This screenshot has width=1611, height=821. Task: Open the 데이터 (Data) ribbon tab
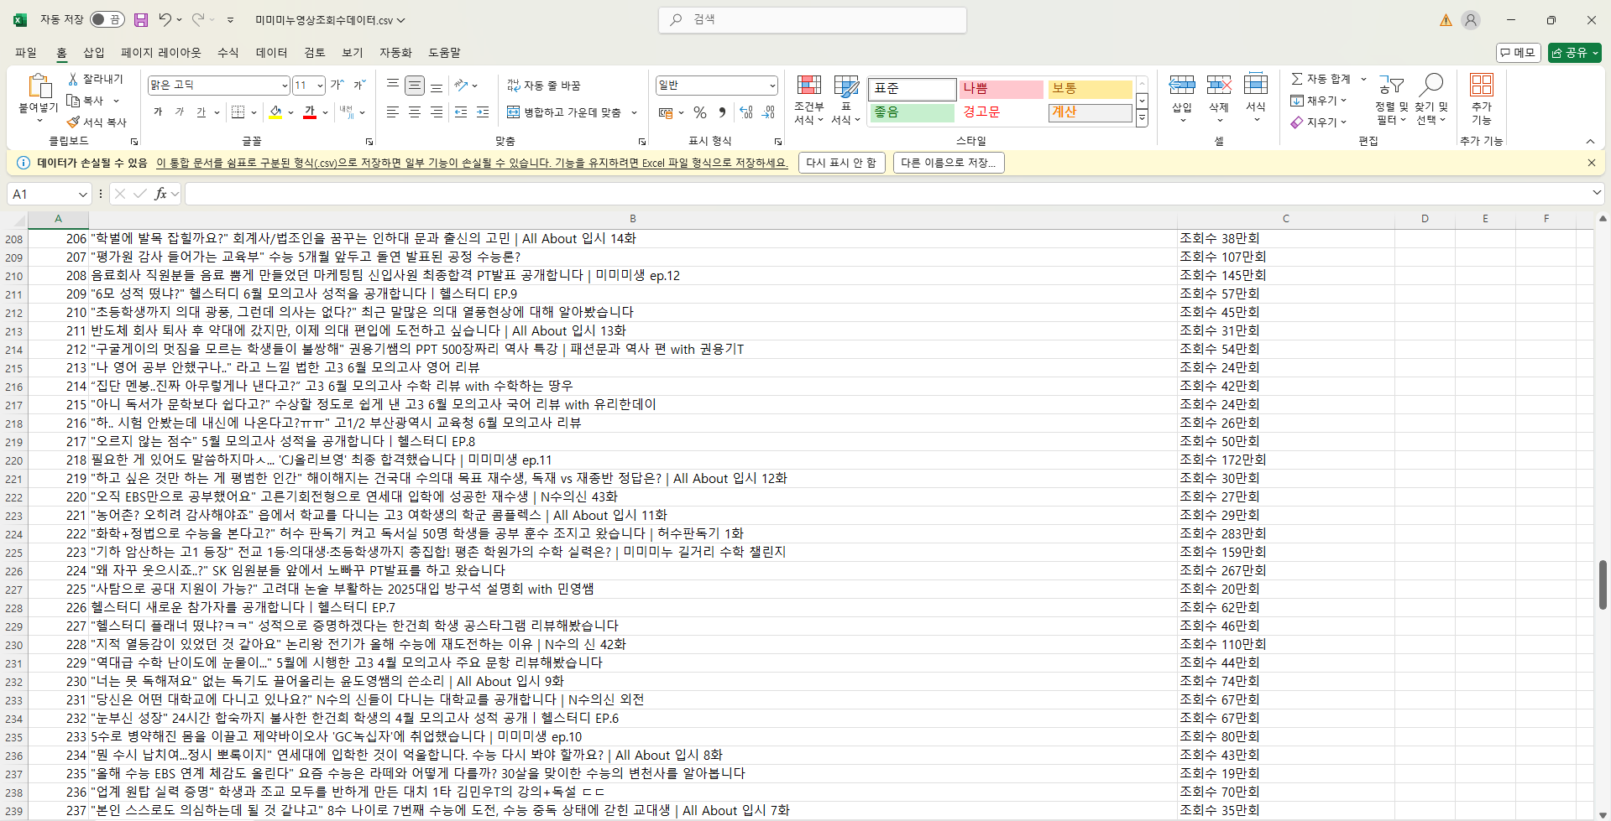tap(271, 53)
